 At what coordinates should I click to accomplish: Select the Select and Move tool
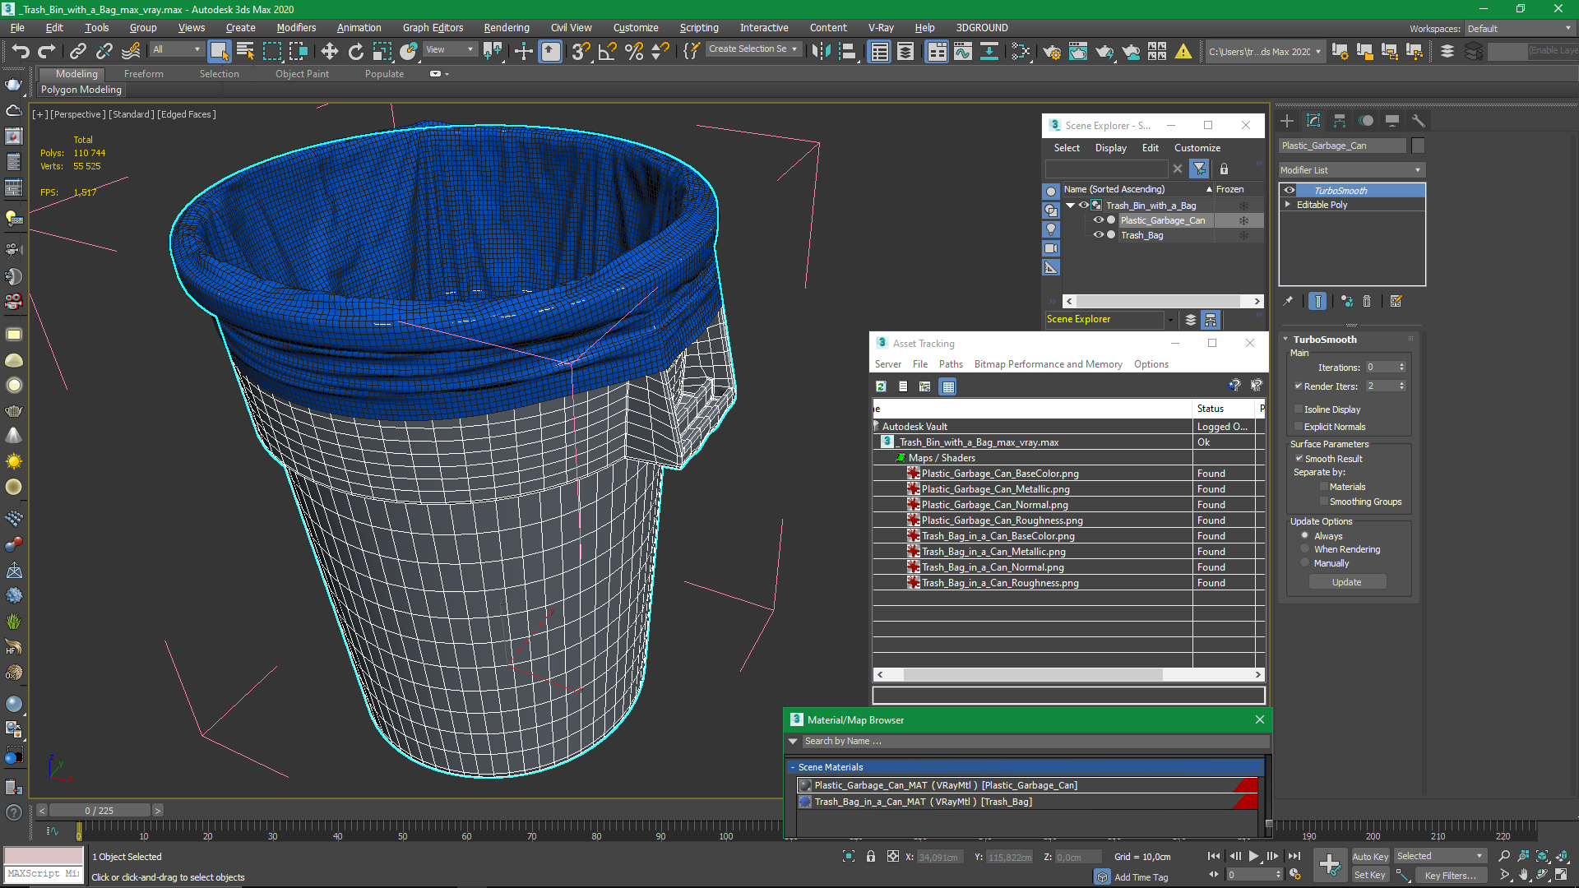[329, 51]
